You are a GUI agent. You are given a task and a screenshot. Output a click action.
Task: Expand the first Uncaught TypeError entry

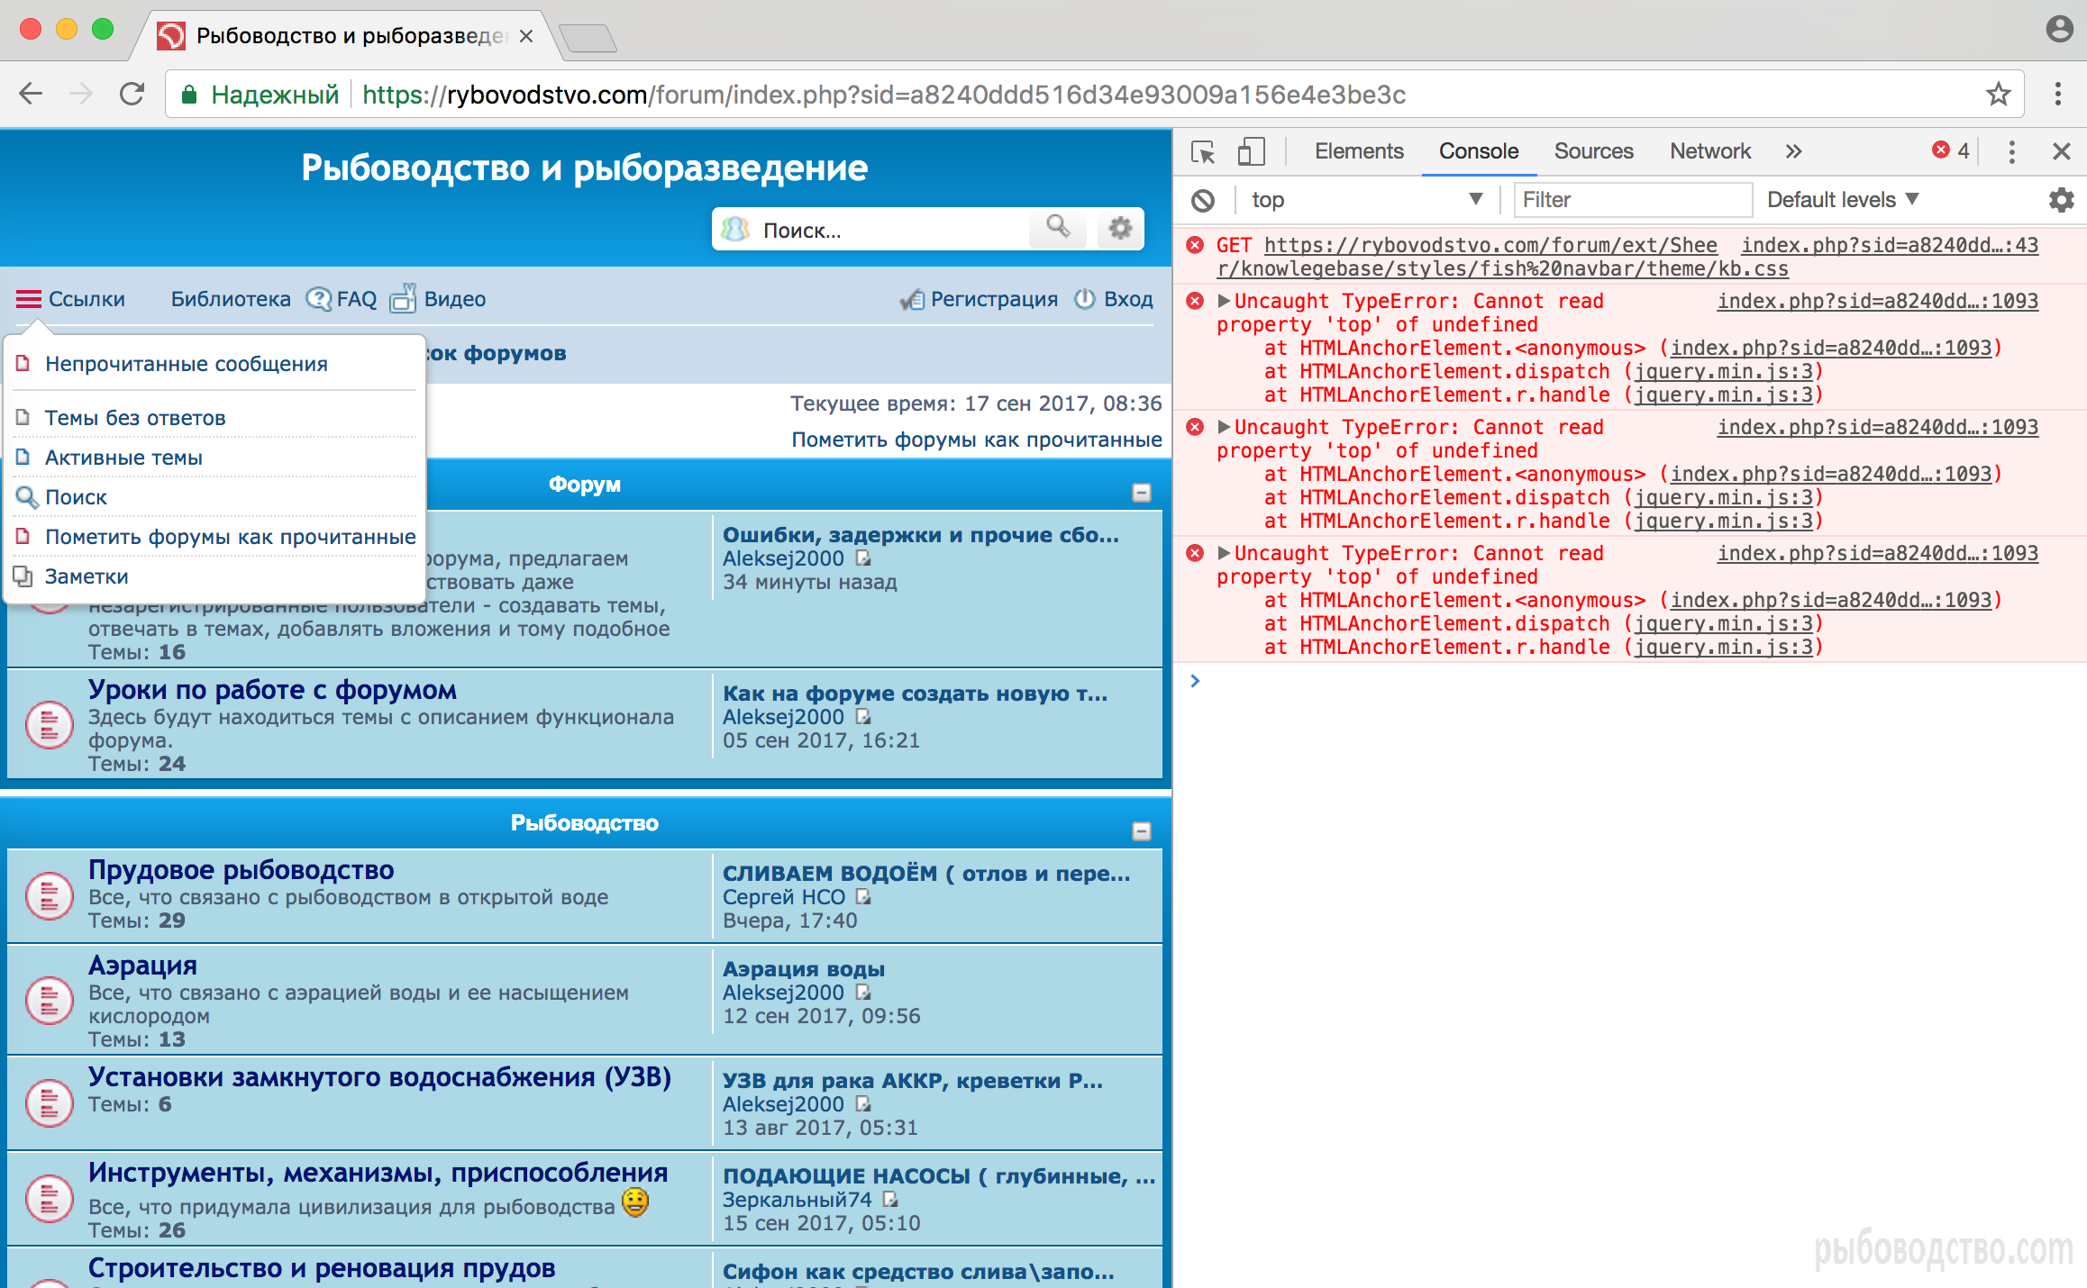pyautogui.click(x=1224, y=301)
